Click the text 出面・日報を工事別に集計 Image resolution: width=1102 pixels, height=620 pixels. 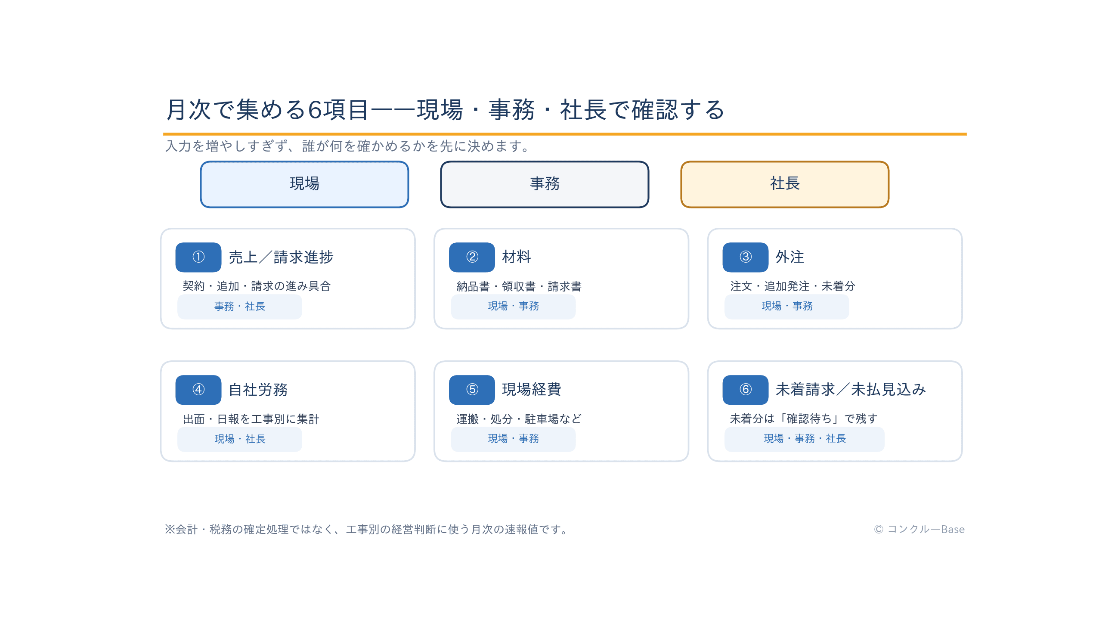251,419
